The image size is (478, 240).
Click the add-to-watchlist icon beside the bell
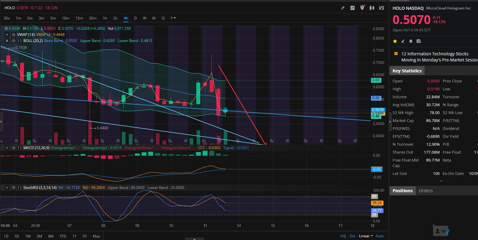[x=418, y=41]
